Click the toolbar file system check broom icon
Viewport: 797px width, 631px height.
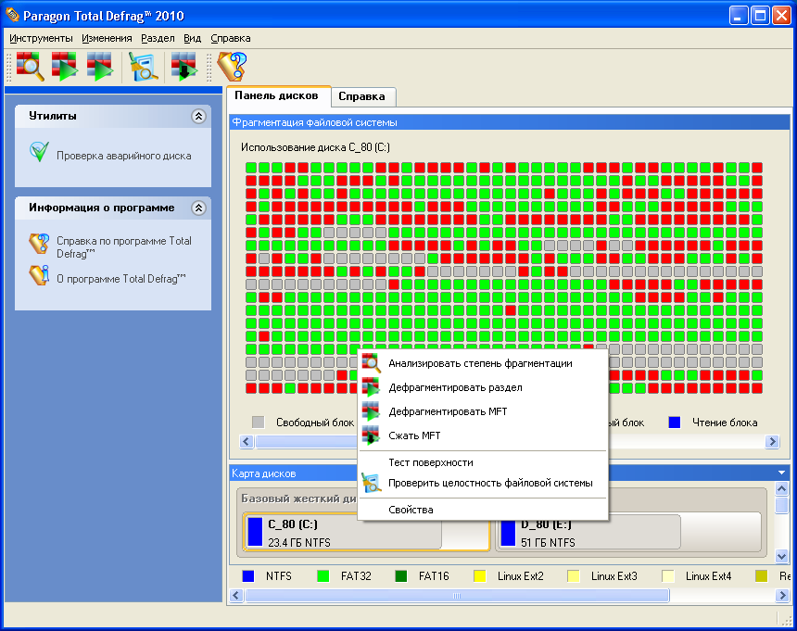click(x=144, y=67)
